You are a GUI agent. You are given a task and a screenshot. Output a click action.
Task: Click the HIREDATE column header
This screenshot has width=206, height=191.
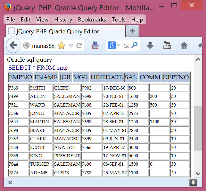pos(106,77)
